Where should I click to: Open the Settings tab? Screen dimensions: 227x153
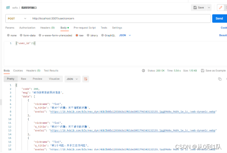(x=117, y=28)
